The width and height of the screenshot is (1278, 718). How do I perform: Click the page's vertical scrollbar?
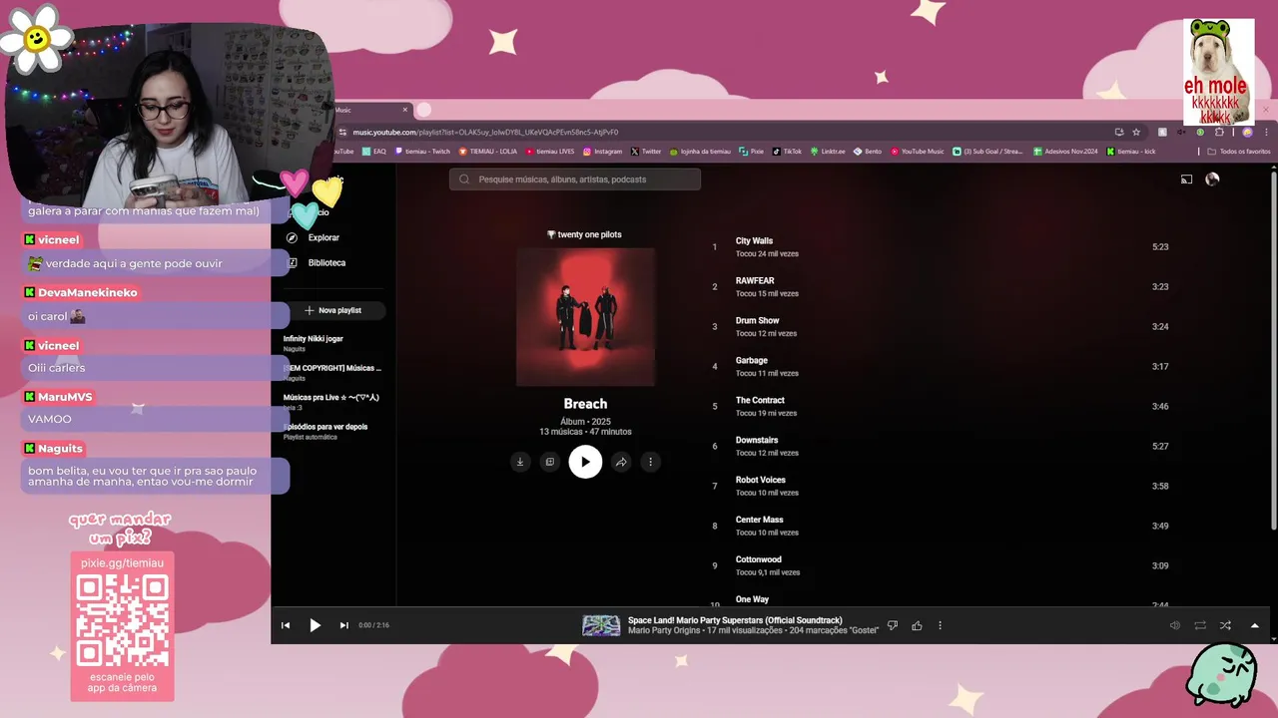point(1273,349)
